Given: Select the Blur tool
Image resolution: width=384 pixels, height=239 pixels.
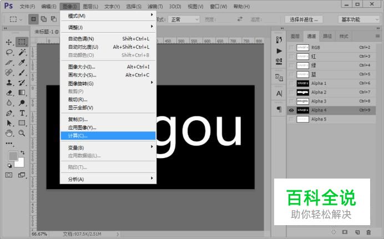Looking at the screenshot, I should [9, 103].
